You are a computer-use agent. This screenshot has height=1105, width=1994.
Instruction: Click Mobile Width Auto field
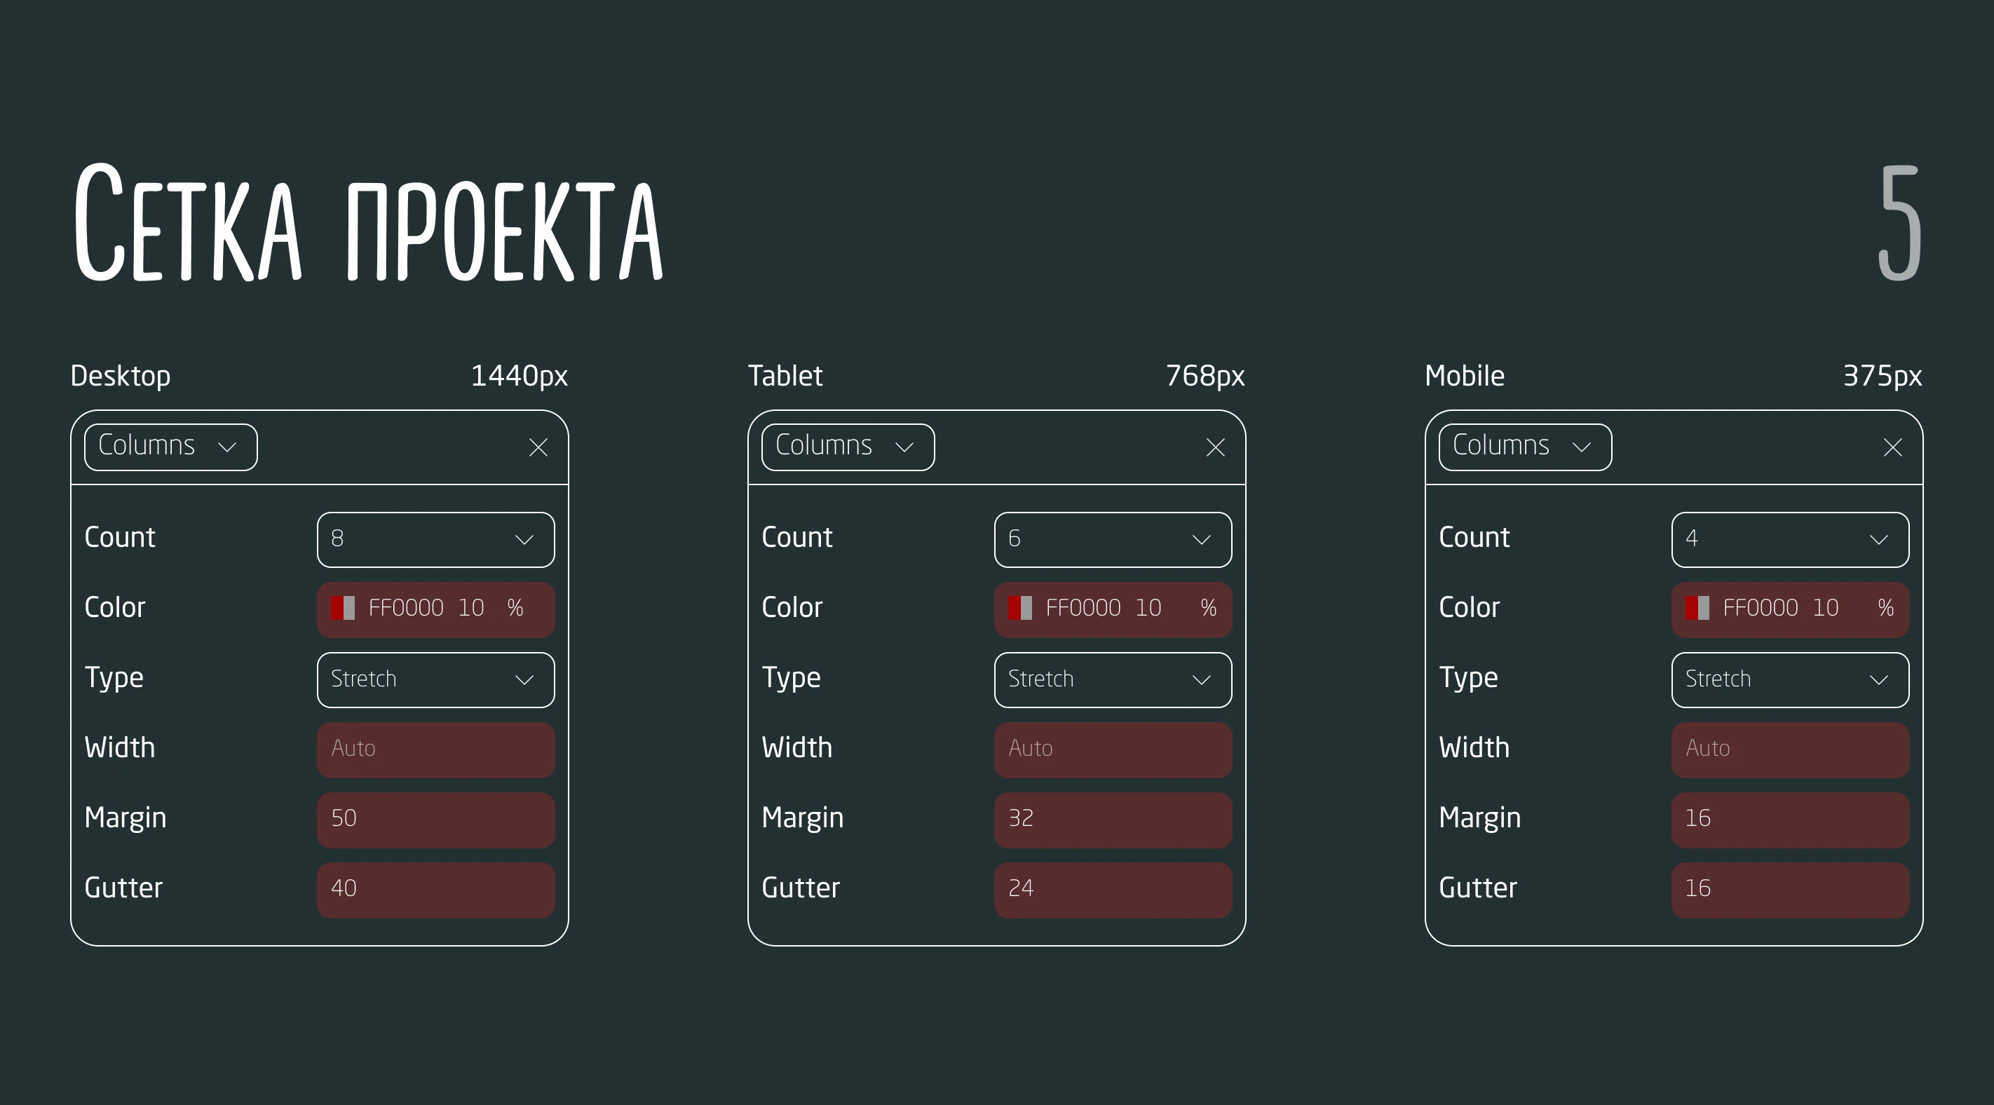[x=1790, y=749]
